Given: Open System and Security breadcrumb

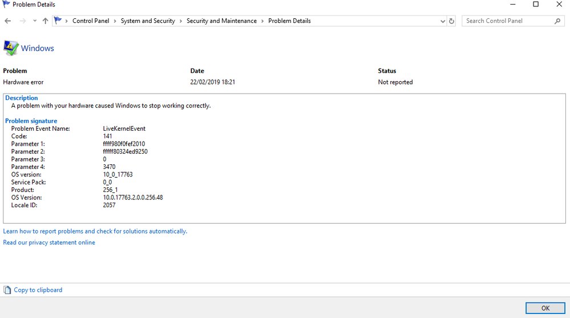Looking at the screenshot, I should 148,21.
